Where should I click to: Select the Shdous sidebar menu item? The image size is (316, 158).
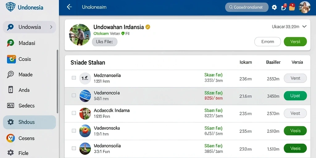29,122
